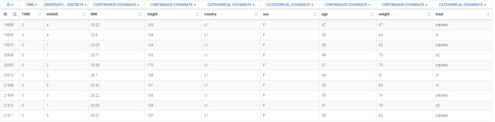Click the sort icon in TIME column

(40, 14)
